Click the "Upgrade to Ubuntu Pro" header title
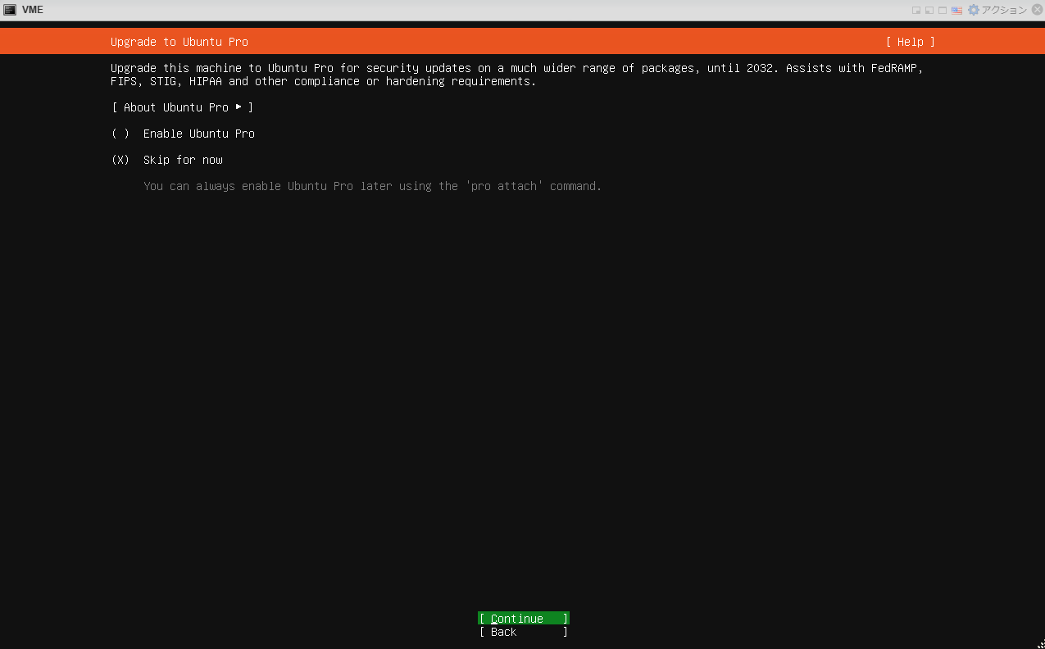This screenshot has height=649, width=1045. pos(179,42)
